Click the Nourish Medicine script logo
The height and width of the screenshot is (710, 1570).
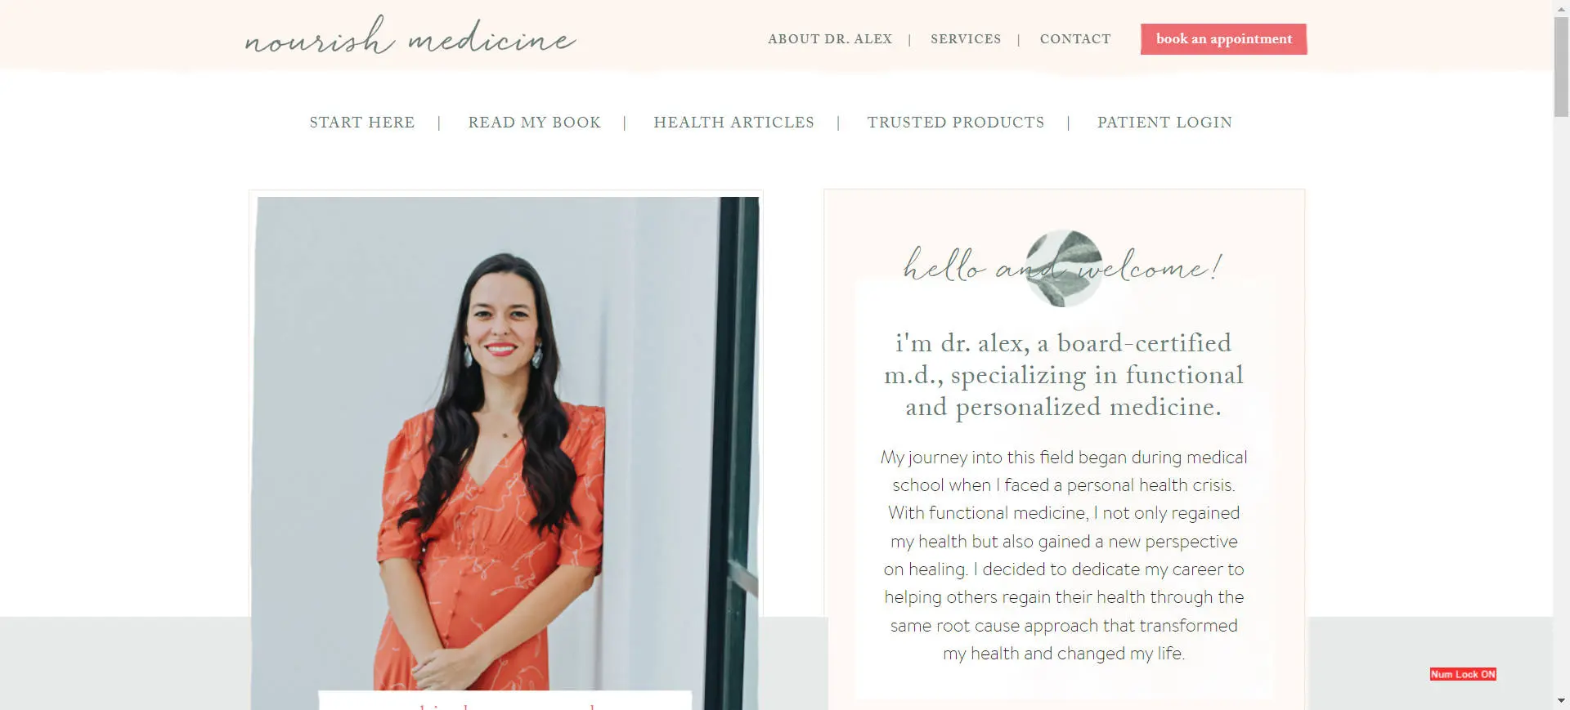point(410,37)
